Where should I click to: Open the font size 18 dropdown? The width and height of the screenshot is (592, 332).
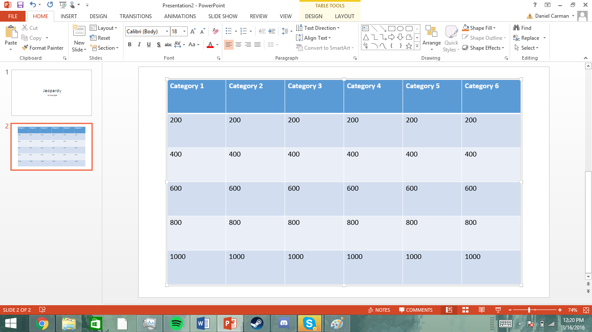point(184,32)
